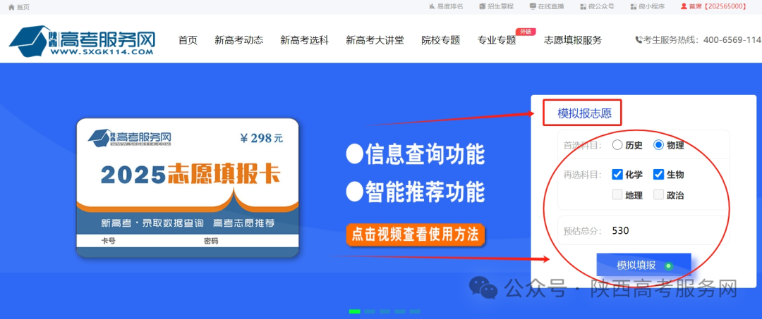Click the home icon in top bar
Viewport: 762px width, 319px height.
(11, 7)
